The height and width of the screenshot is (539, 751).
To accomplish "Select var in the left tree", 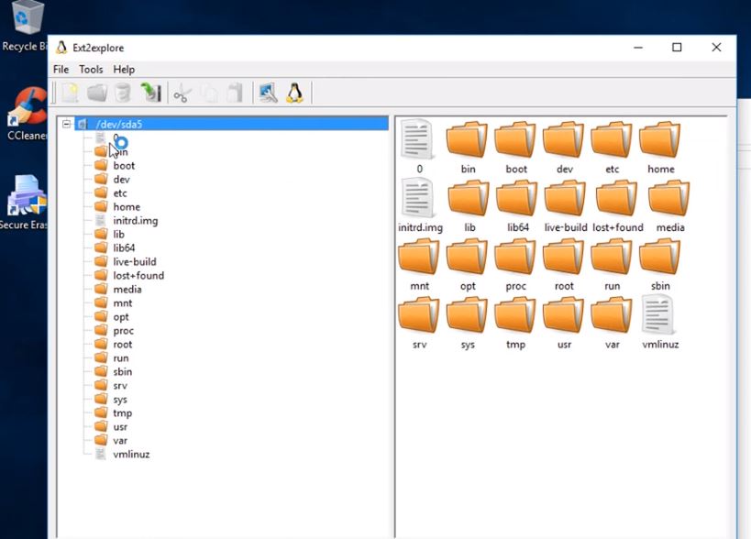I will (x=120, y=441).
